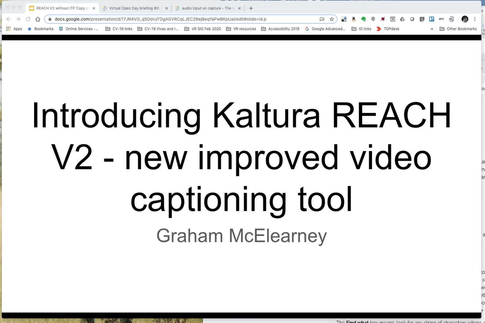Screen dimensions: 485x323
Task: Open Google Advanced bookmark
Action: coord(325,29)
